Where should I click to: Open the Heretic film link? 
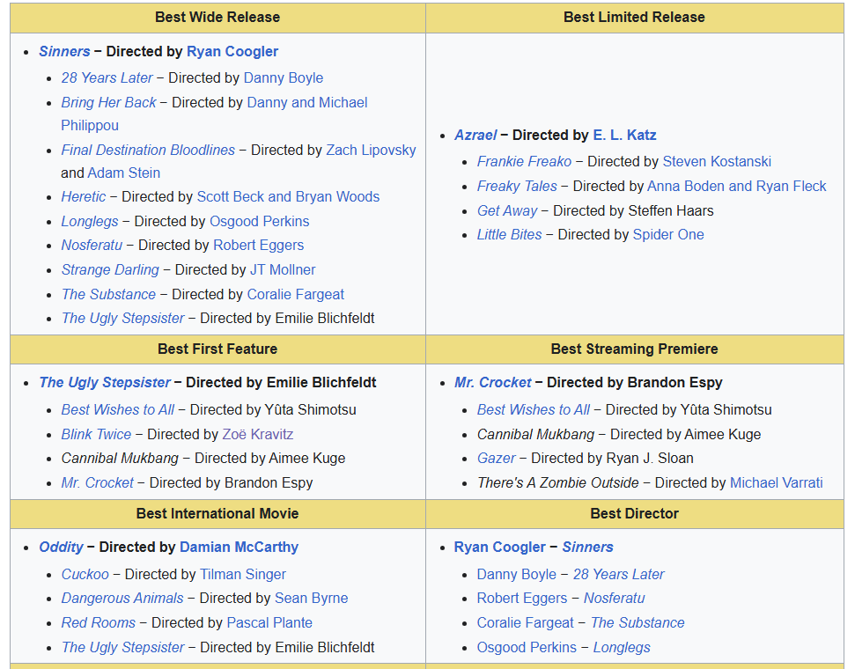point(84,197)
